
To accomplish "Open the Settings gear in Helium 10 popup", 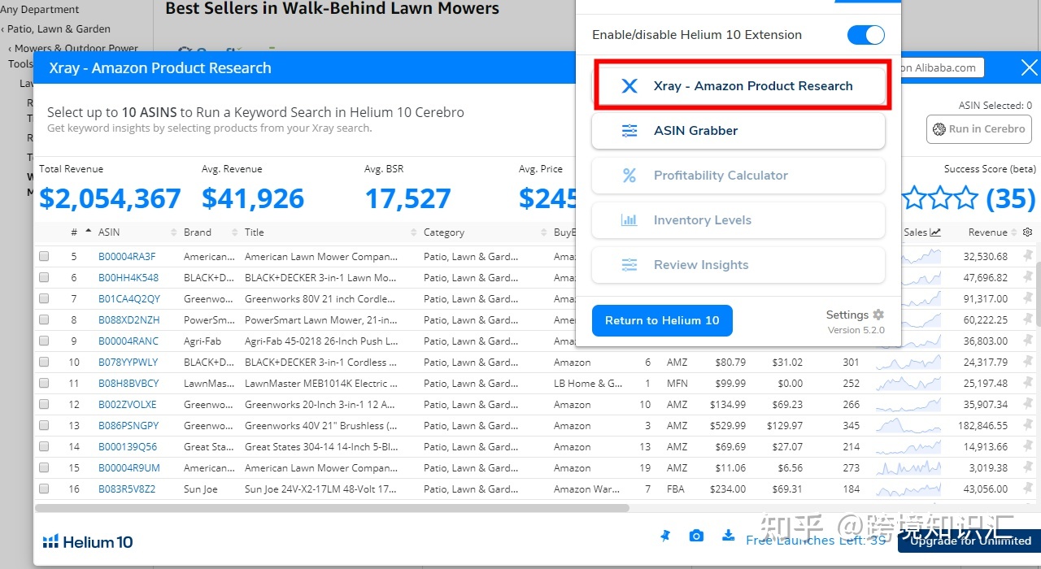I will [878, 315].
